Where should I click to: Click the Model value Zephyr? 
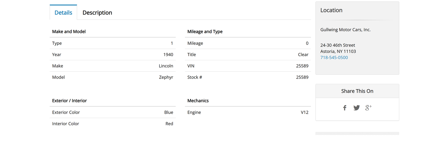pyautogui.click(x=166, y=77)
